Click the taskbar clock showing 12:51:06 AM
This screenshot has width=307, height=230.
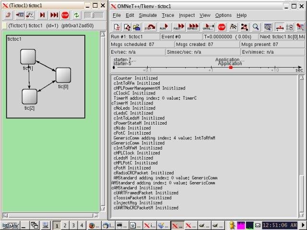(x=280, y=225)
